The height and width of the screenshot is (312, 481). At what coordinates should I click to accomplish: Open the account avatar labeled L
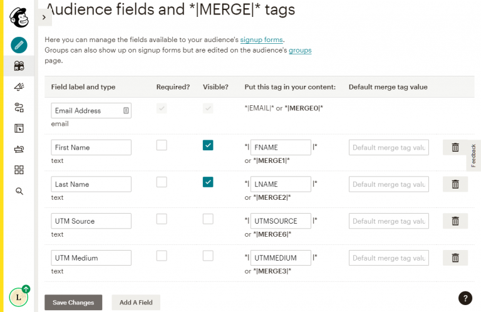click(x=18, y=297)
